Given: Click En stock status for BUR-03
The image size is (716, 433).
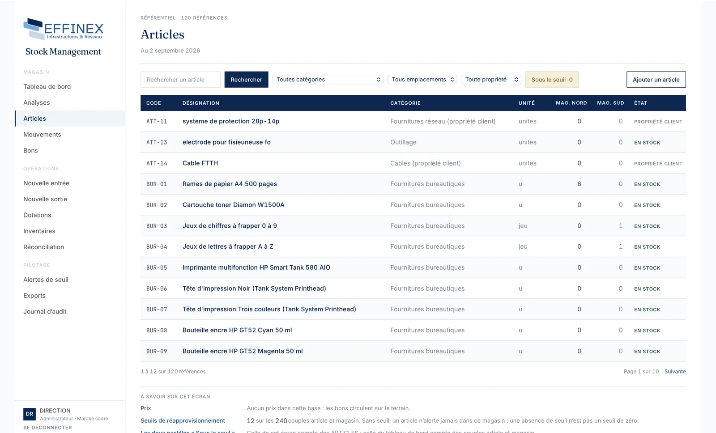Looking at the screenshot, I should click(x=647, y=226).
